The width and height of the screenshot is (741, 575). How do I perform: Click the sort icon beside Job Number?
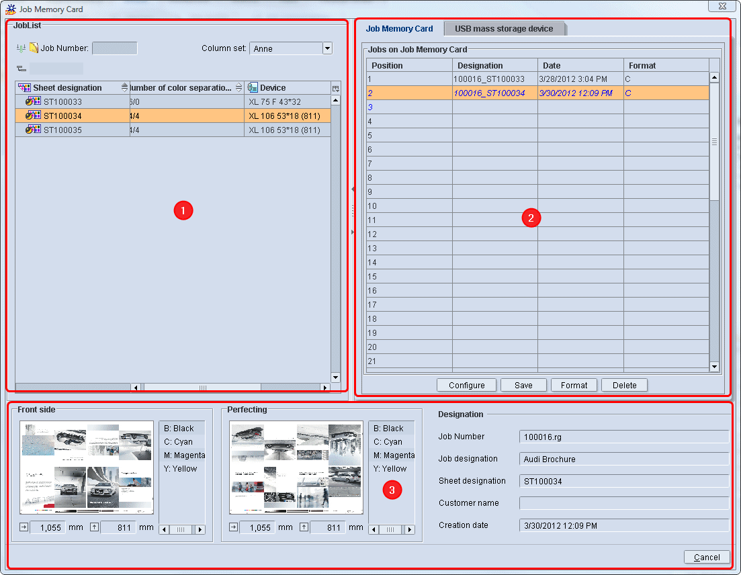coord(20,48)
